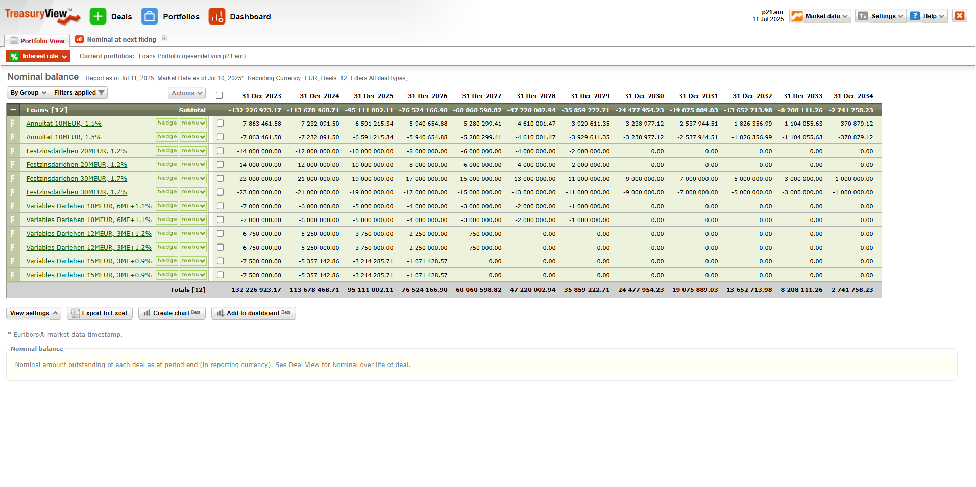
Task: Open the Actions dropdown menu
Action: 186,93
